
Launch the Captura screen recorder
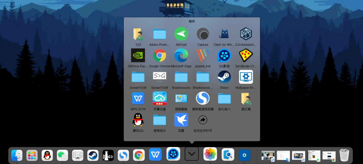click(203, 34)
